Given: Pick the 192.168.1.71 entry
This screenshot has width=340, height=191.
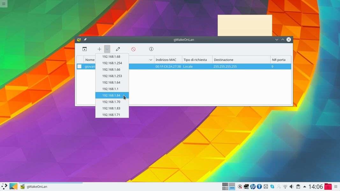Looking at the screenshot, I should pos(111,115).
